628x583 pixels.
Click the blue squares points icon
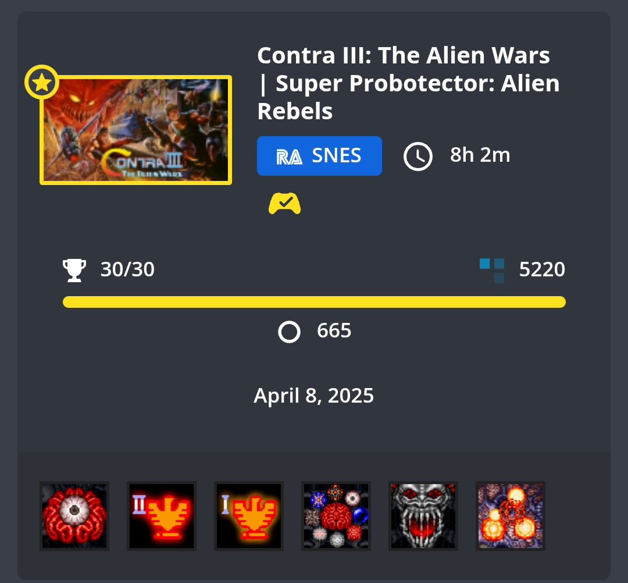tap(492, 271)
